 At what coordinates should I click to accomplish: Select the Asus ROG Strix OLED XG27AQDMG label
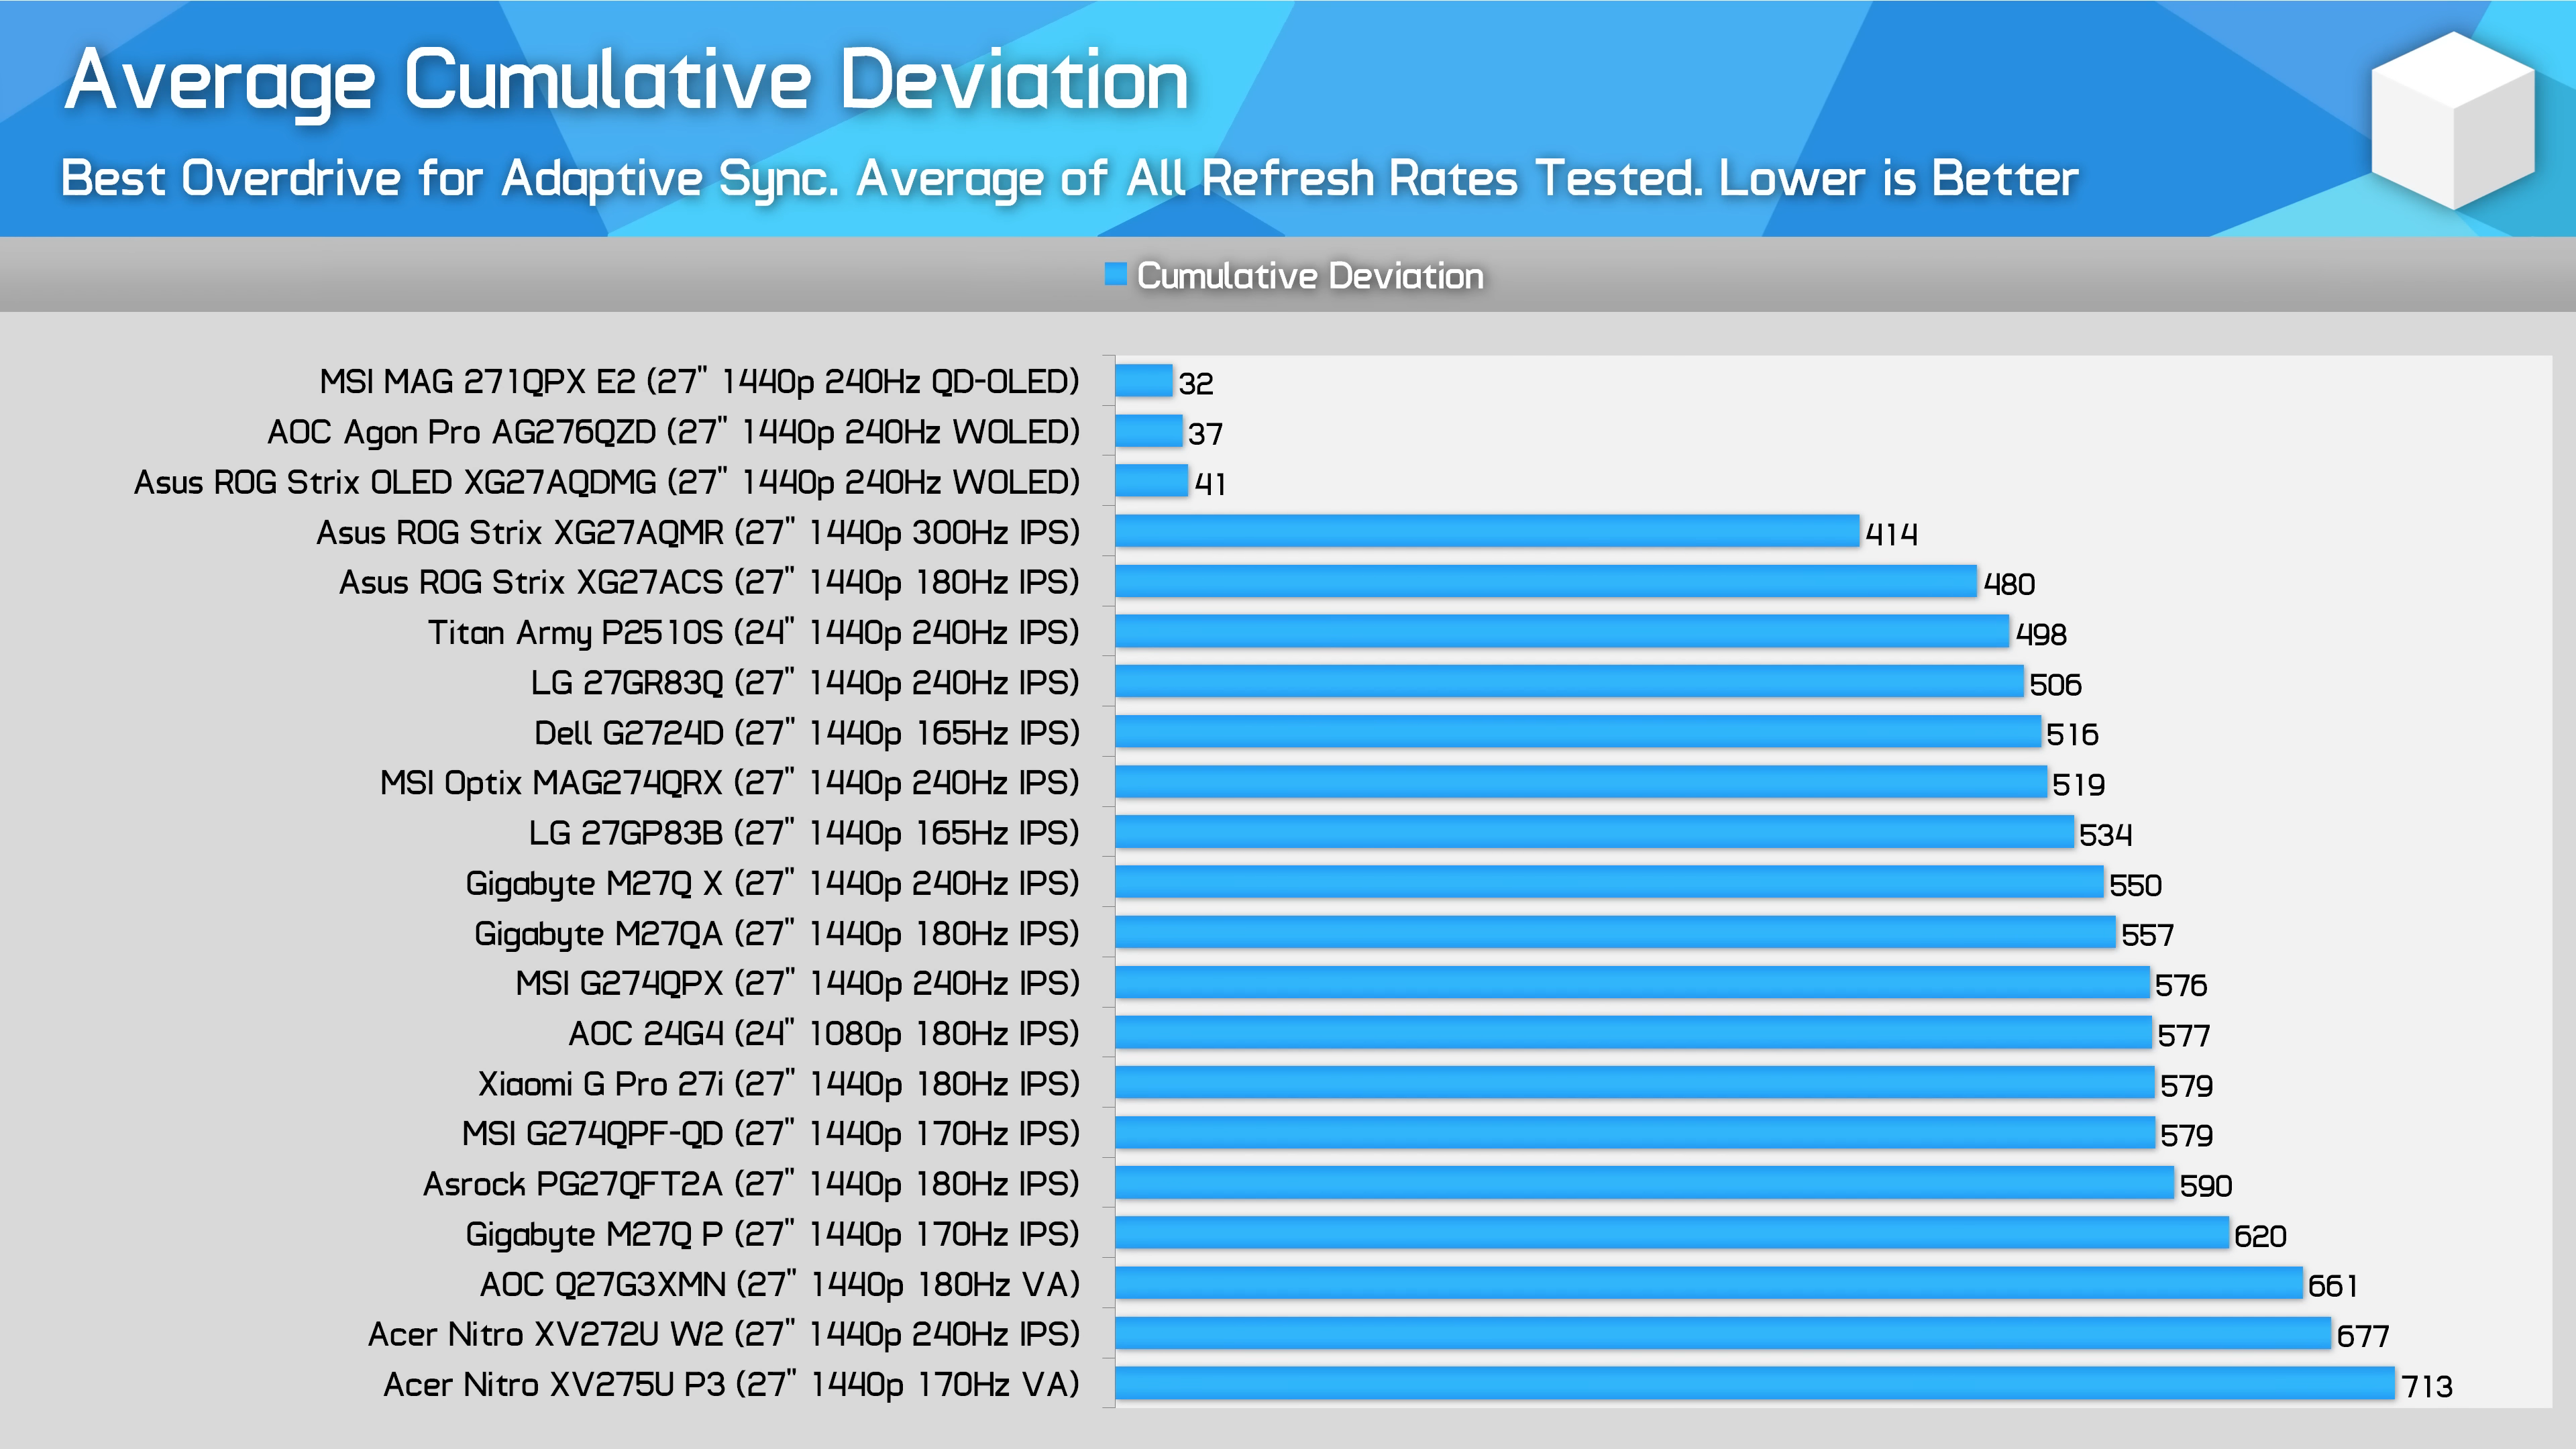click(x=607, y=482)
